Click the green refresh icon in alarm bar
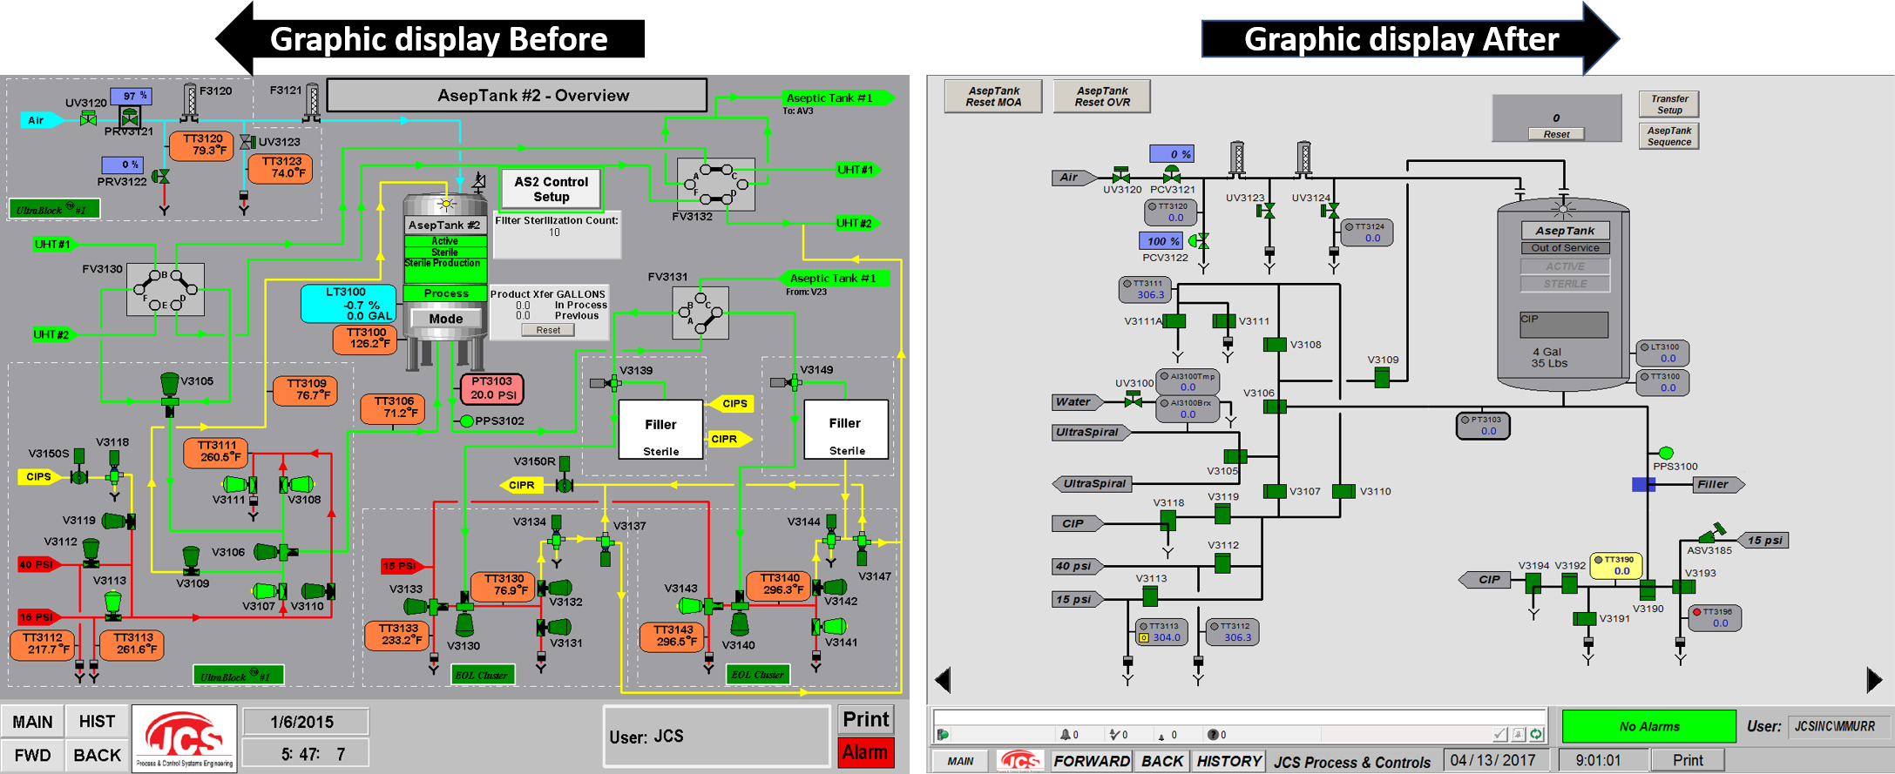1895x774 pixels. [1536, 734]
